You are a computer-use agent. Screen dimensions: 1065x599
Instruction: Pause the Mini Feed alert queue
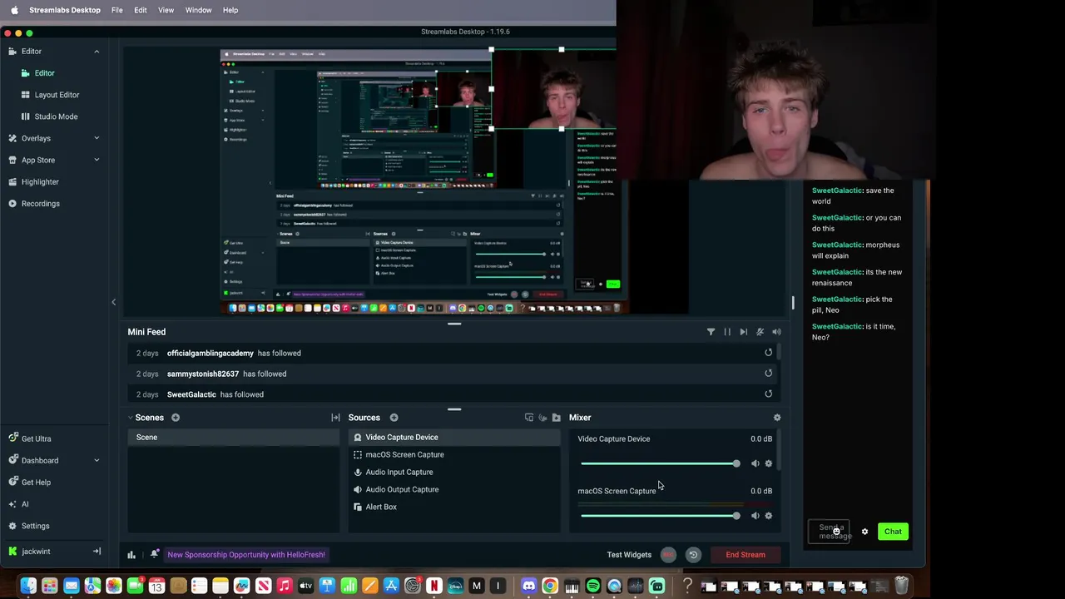coord(726,332)
